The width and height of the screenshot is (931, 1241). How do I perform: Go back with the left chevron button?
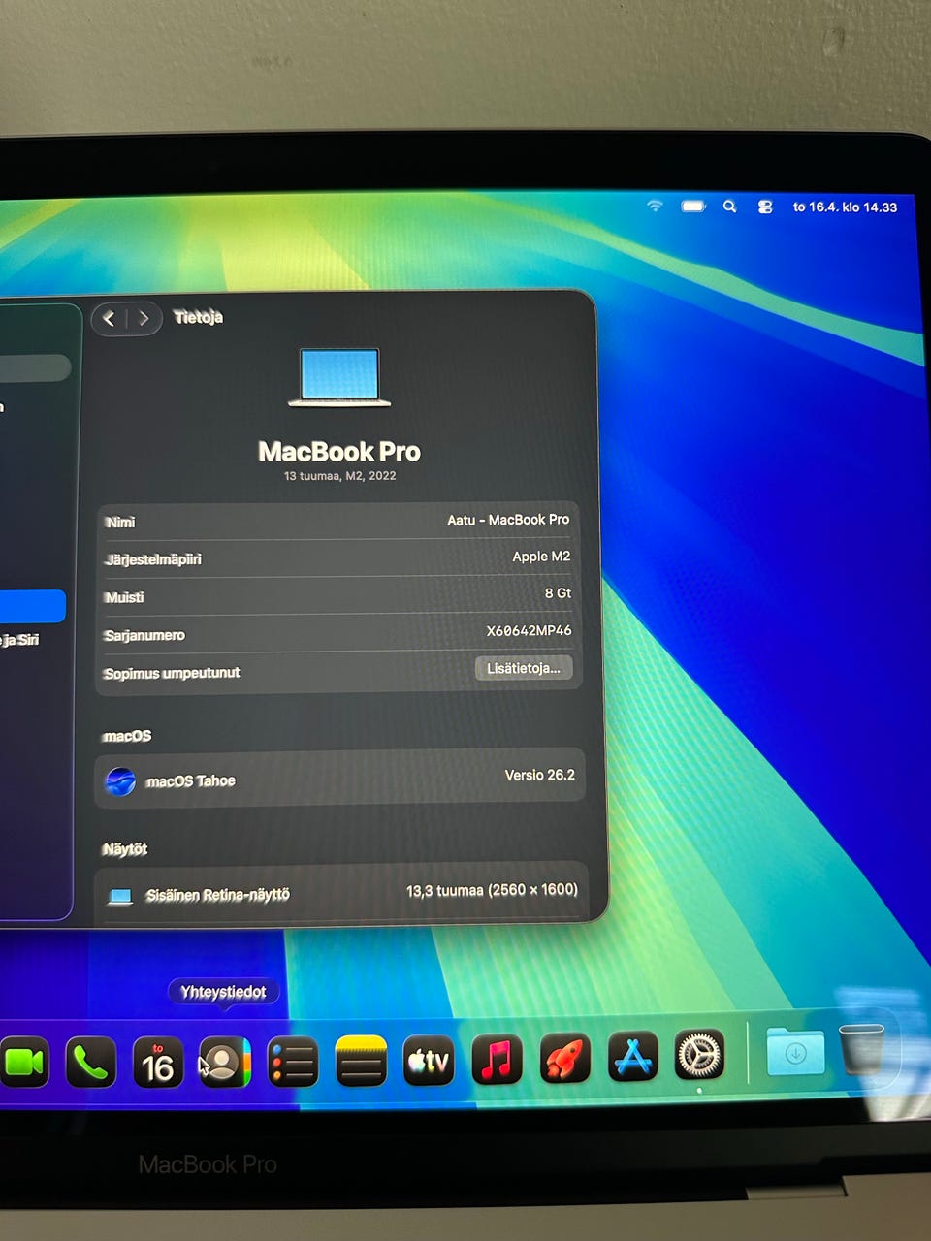click(109, 318)
